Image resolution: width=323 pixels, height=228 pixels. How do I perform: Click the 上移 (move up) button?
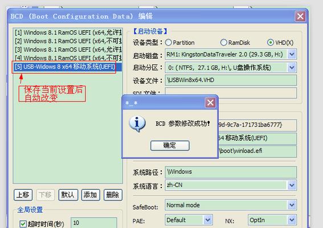tap(23, 195)
